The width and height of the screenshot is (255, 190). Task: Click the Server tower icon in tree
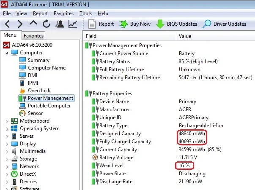14,136
